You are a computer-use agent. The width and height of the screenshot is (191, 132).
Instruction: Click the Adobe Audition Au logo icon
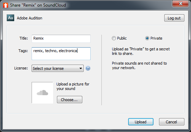(x=10, y=18)
